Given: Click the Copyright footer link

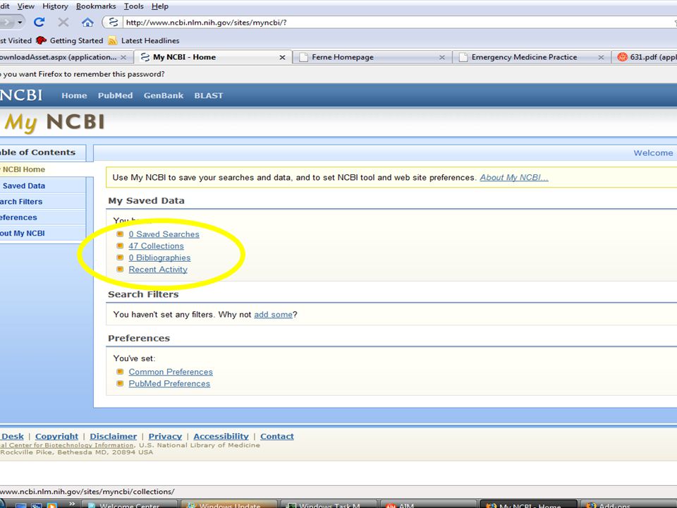Looking at the screenshot, I should coord(56,436).
